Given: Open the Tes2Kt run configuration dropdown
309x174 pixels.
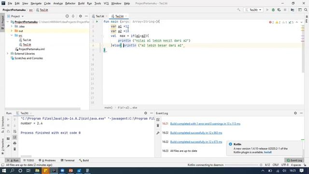Looking at the screenshot, I should (x=253, y=10).
